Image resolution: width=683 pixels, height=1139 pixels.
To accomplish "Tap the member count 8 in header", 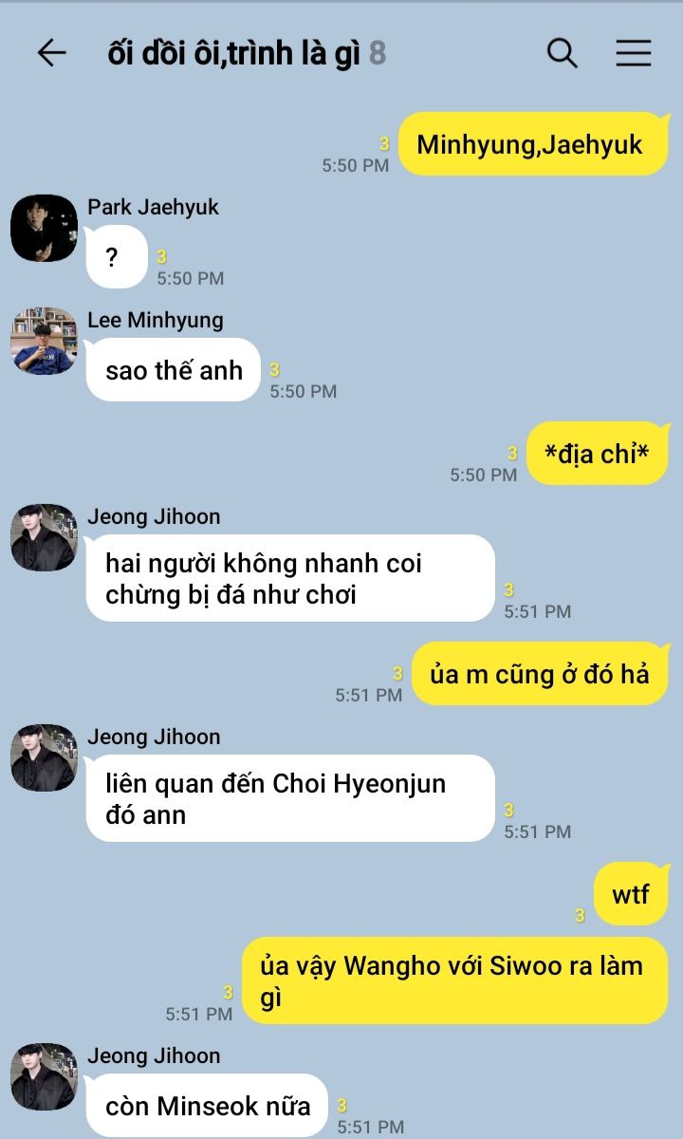I will pos(378,54).
